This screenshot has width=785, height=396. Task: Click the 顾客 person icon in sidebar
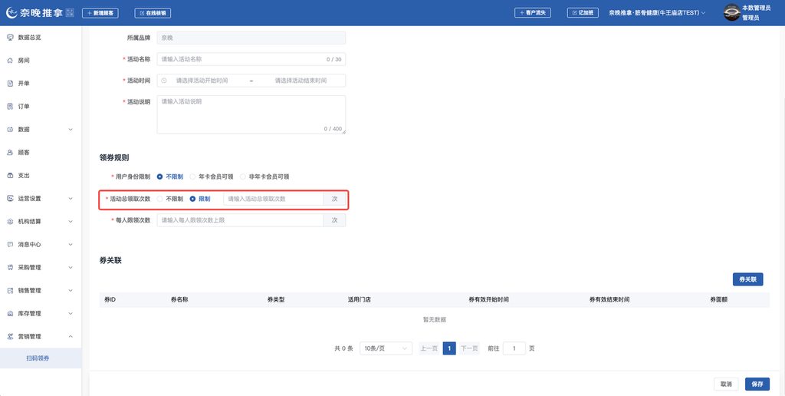pos(10,153)
